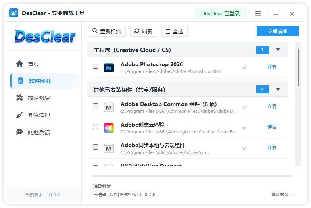Go to 首页 in sidebar

click(x=45, y=64)
